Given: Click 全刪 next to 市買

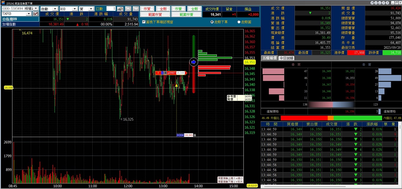Looking at the screenshot, I should tap(163, 9).
